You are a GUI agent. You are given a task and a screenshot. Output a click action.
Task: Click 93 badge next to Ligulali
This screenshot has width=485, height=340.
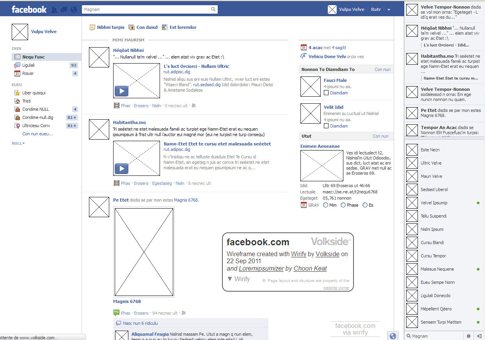coord(73,65)
